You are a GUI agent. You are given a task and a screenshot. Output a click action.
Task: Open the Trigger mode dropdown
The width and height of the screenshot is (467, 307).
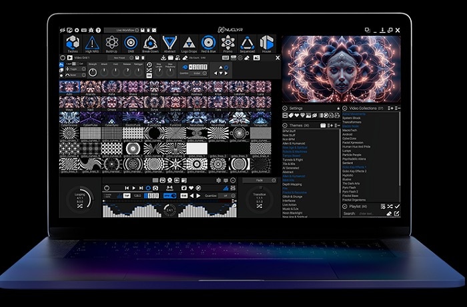coord(75,69)
